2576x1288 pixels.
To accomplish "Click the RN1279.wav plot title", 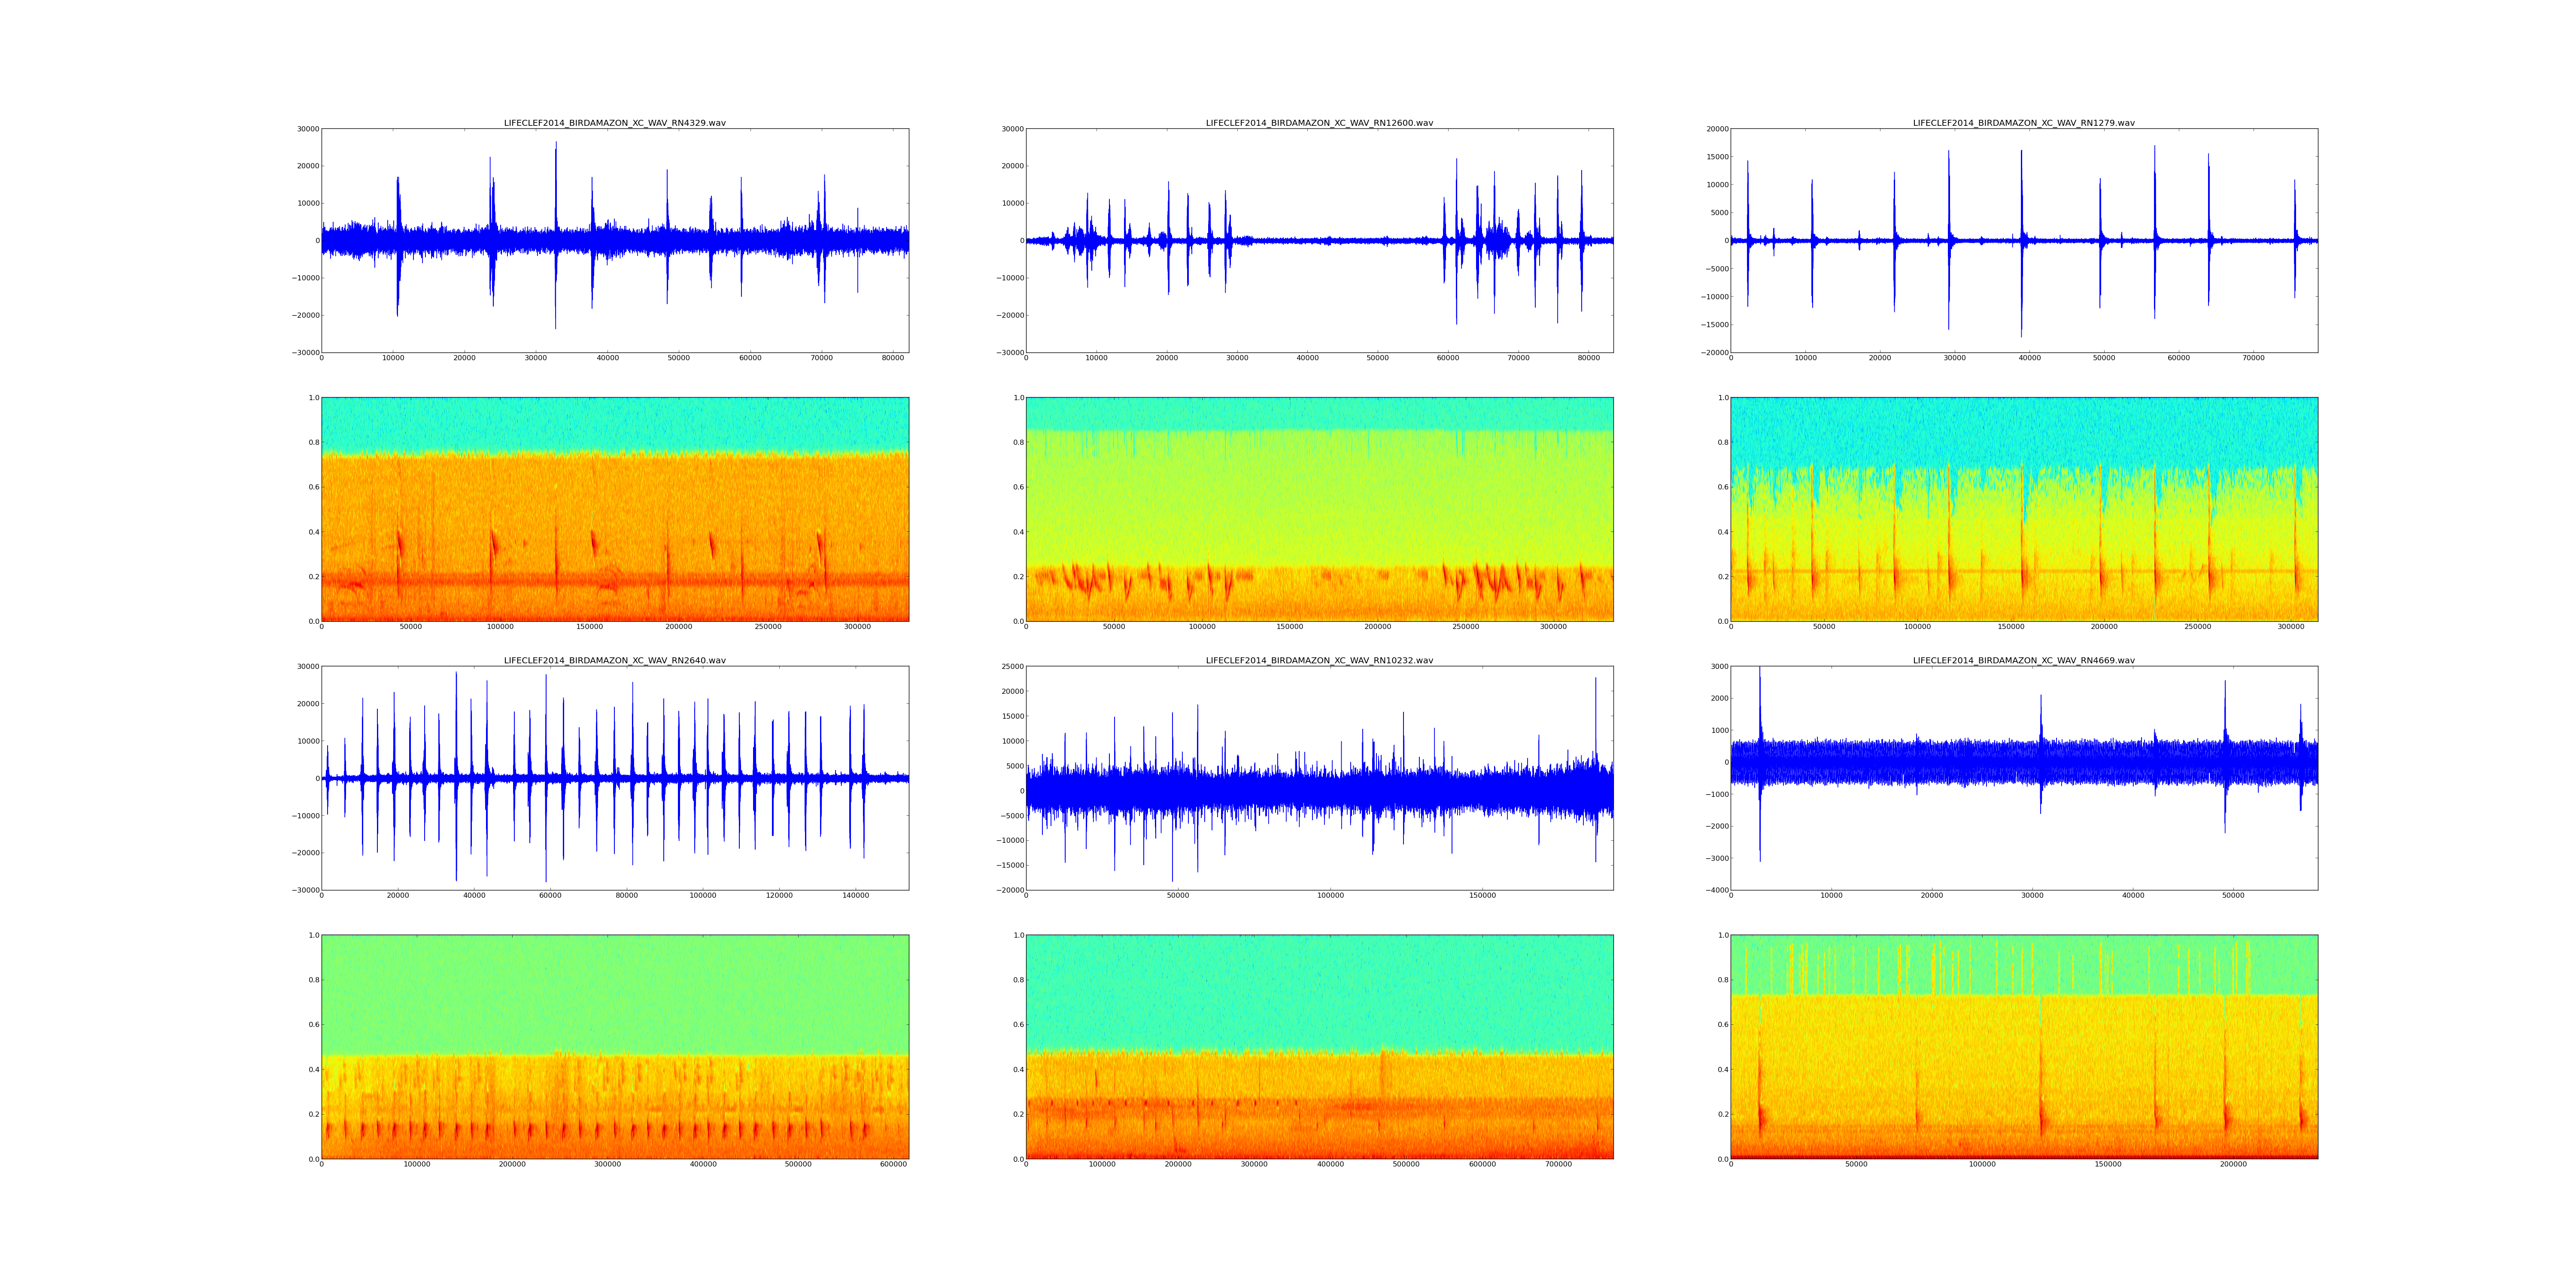I will pos(2023,123).
